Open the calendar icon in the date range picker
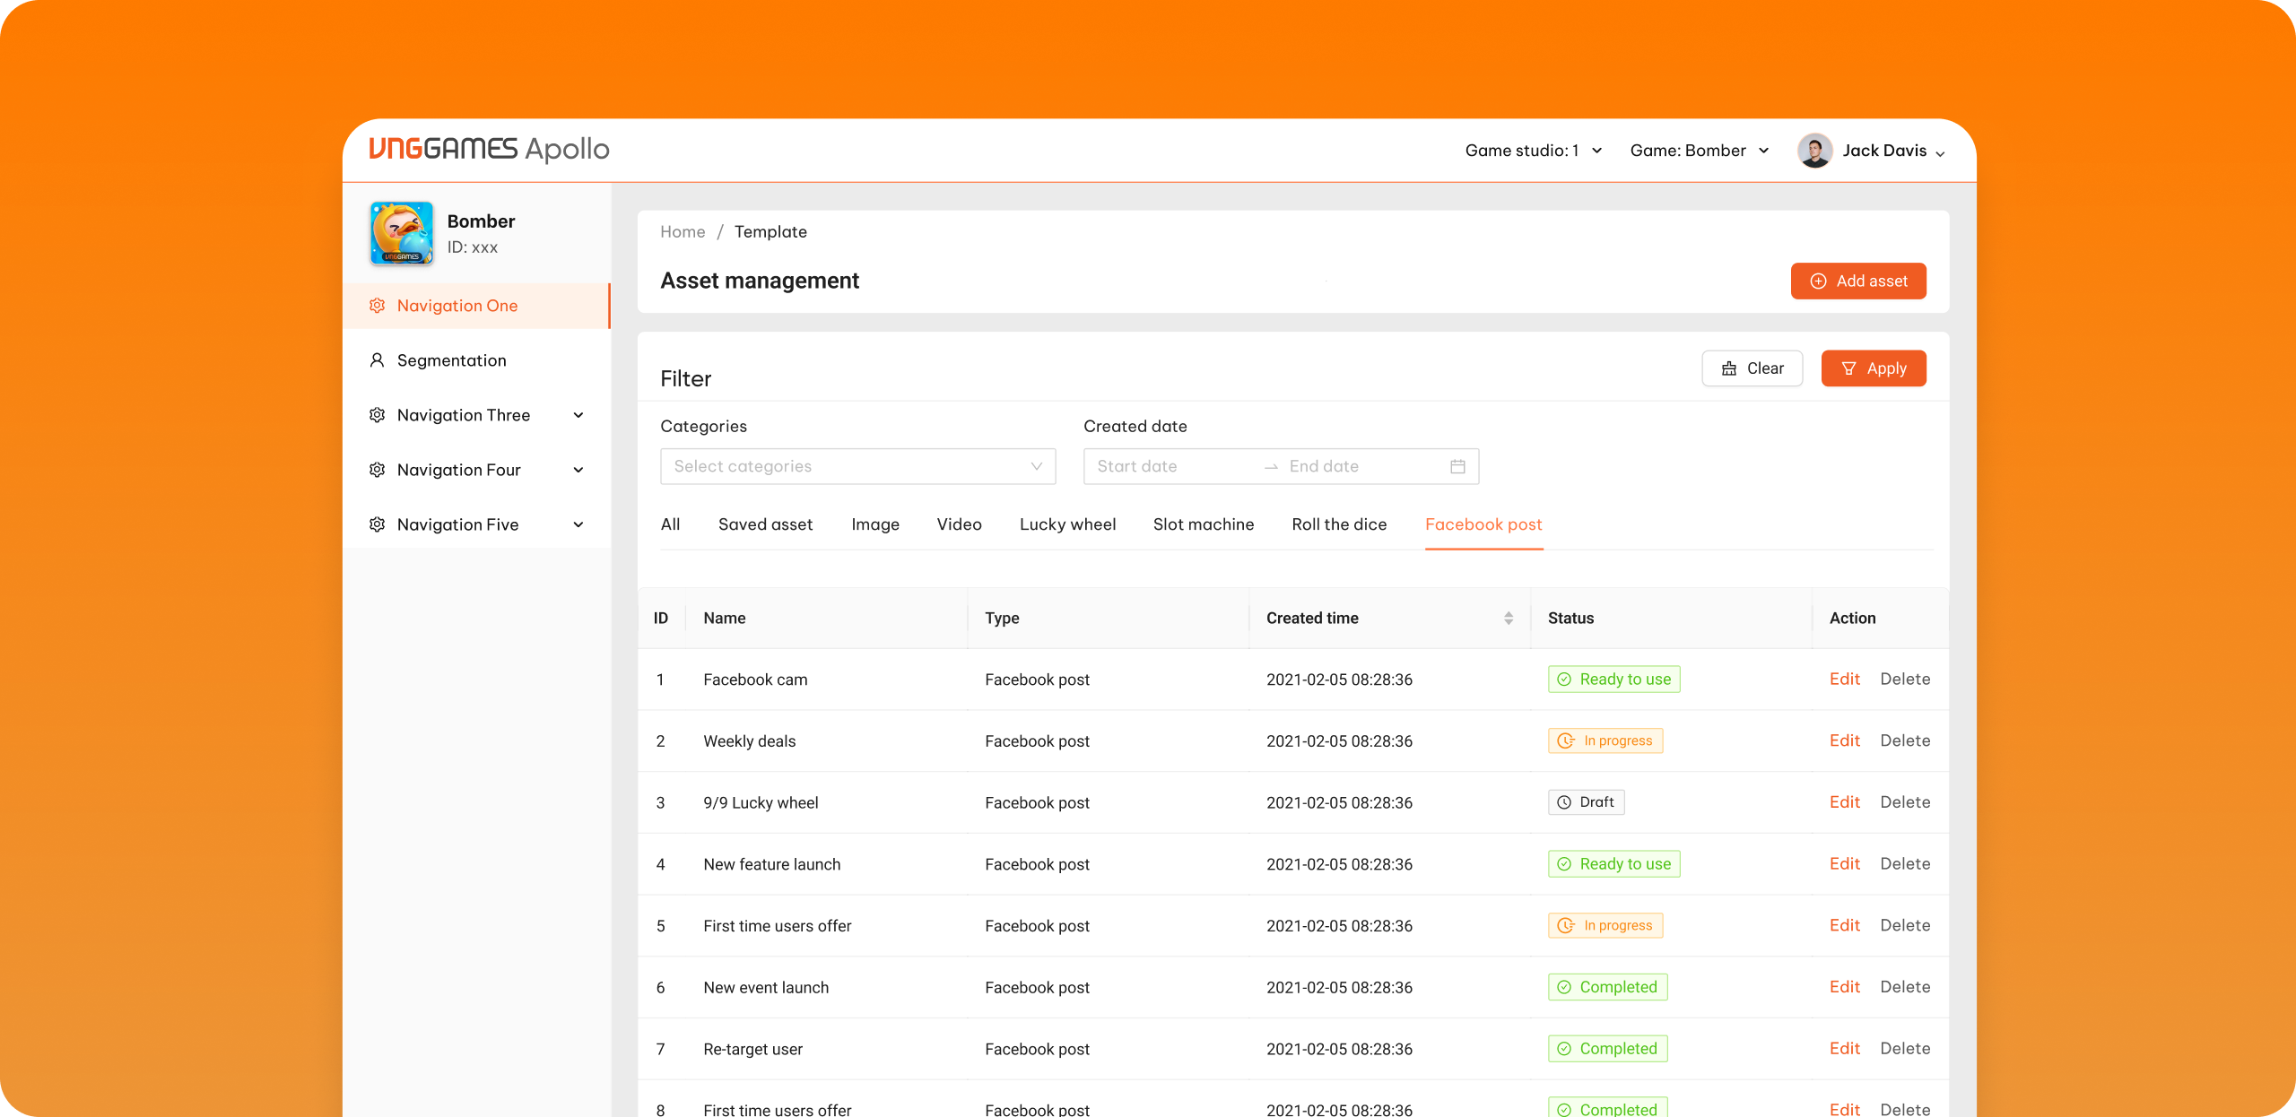The width and height of the screenshot is (2296, 1117). click(1457, 466)
